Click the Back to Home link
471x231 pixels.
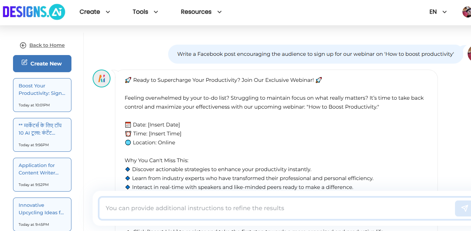pyautogui.click(x=47, y=45)
